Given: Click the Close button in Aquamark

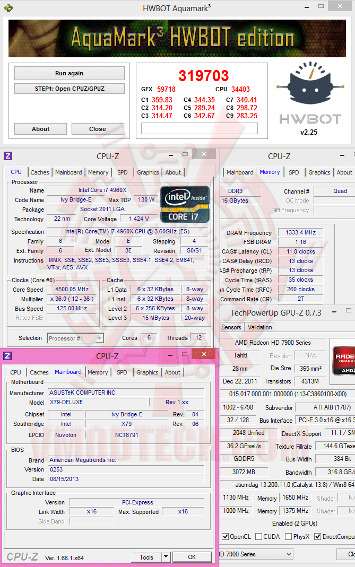Looking at the screenshot, I should click(98, 129).
